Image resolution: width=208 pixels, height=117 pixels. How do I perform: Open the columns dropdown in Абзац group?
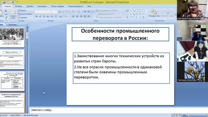point(90,16)
